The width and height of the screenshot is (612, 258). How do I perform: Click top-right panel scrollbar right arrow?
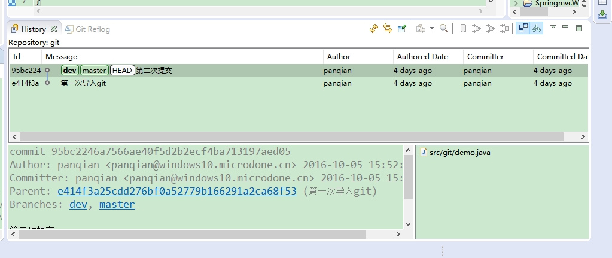[574, 12]
